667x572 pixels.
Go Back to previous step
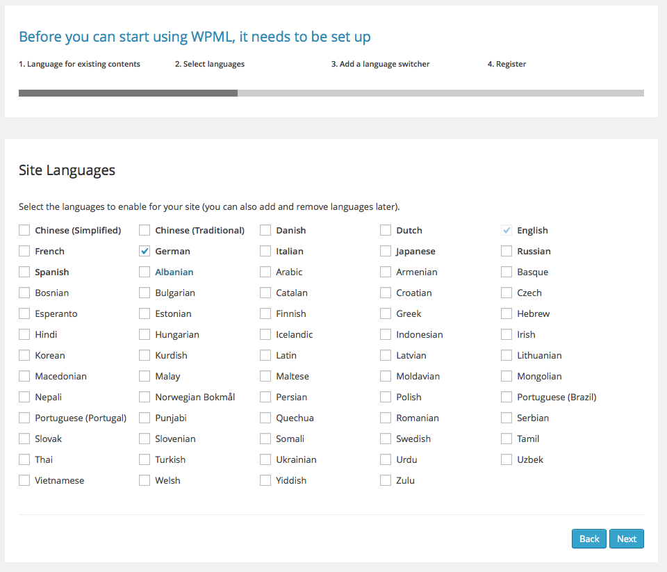tap(589, 539)
